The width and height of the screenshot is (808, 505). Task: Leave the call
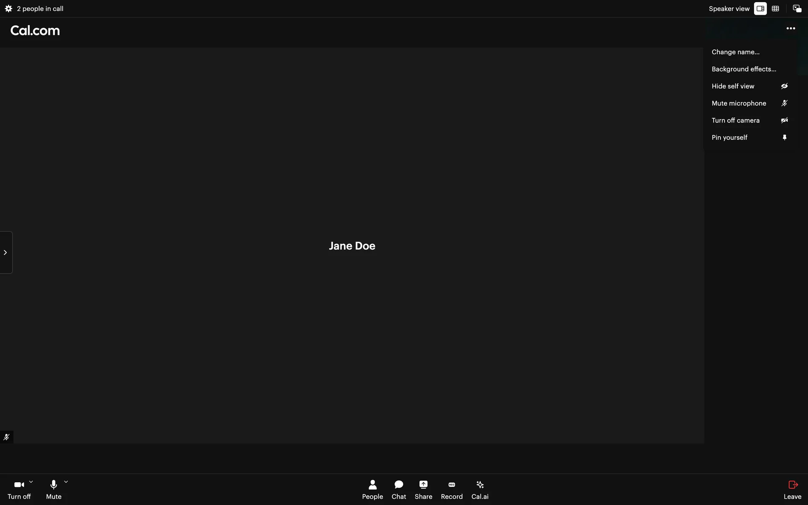(x=792, y=490)
